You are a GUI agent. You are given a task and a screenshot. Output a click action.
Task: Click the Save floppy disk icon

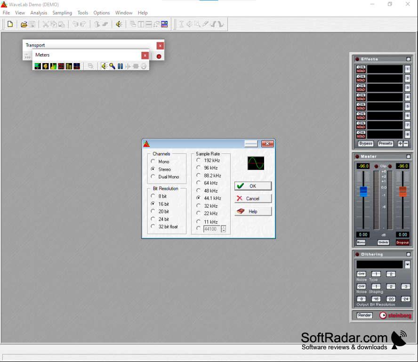[x=32, y=24]
